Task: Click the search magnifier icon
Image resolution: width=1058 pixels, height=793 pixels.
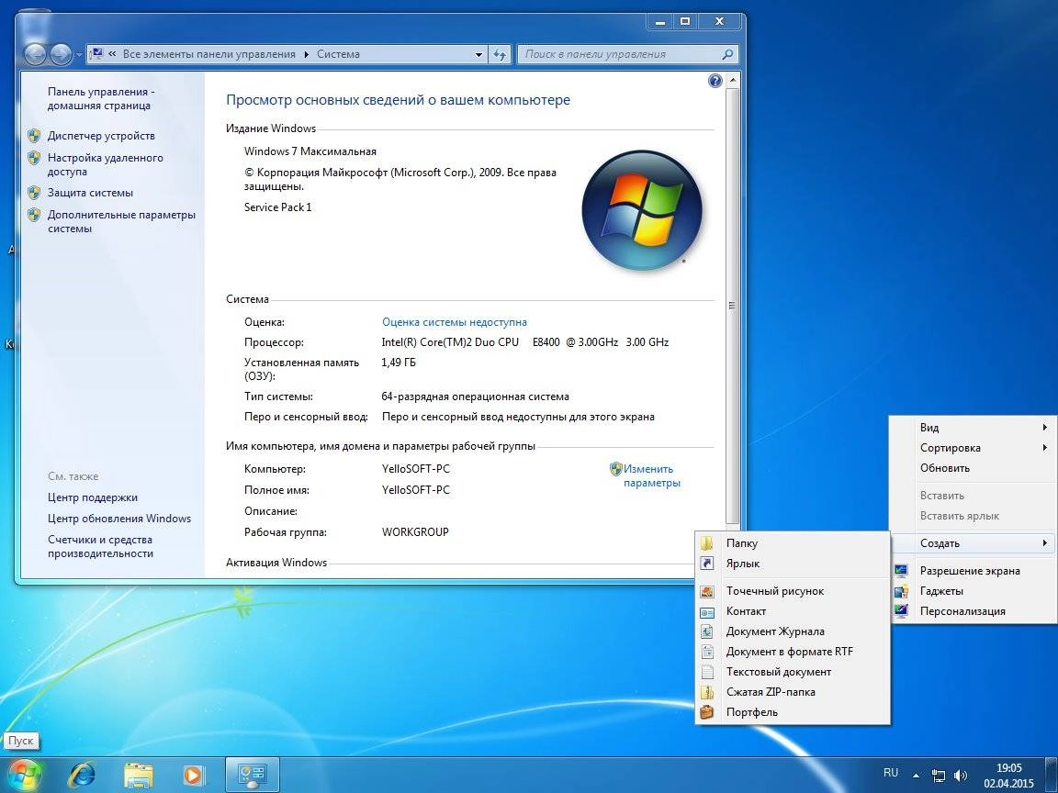Action: (x=727, y=55)
